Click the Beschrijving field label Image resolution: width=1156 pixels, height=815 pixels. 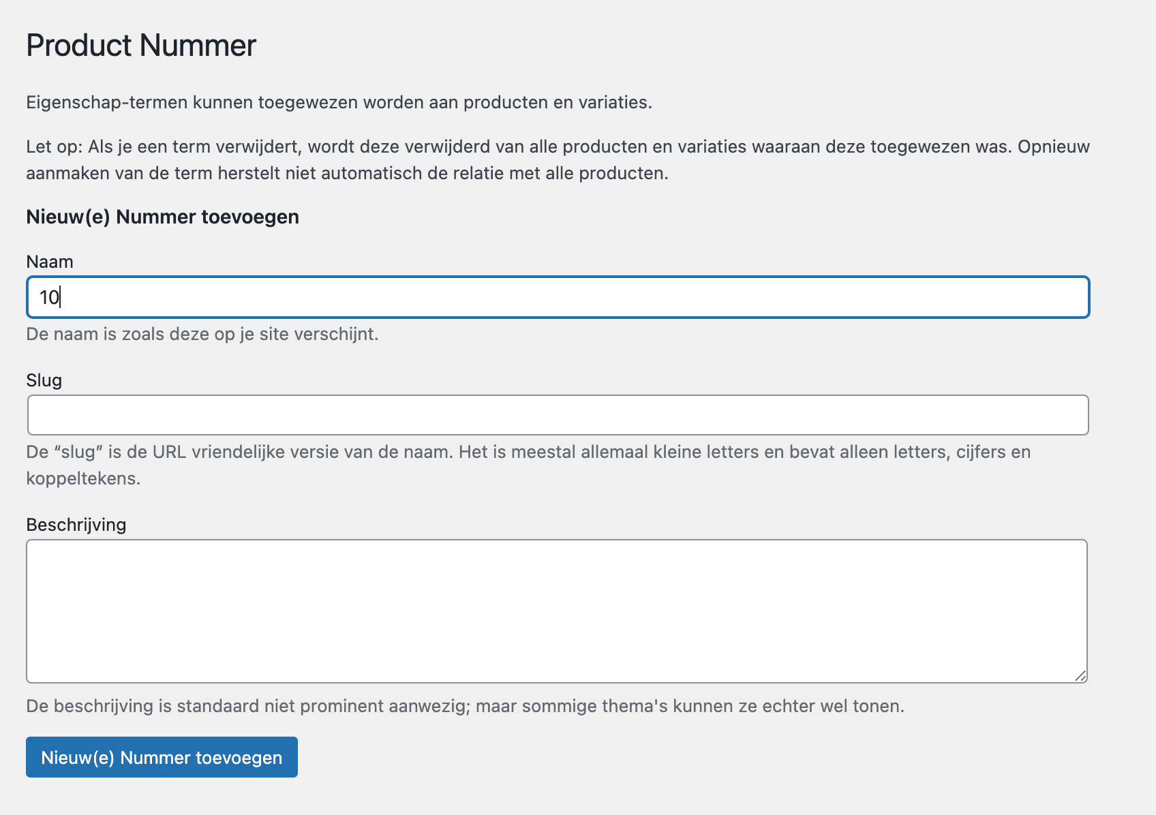click(x=76, y=525)
